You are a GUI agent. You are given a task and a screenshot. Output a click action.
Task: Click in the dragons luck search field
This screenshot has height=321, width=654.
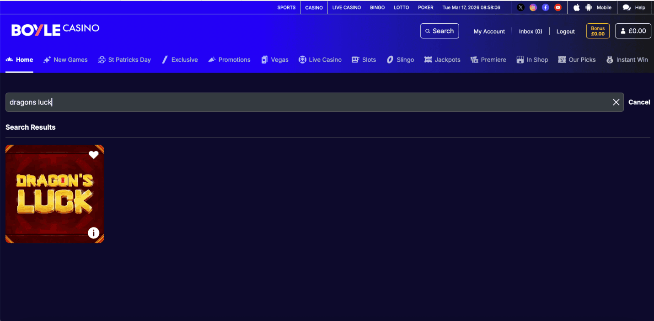311,102
